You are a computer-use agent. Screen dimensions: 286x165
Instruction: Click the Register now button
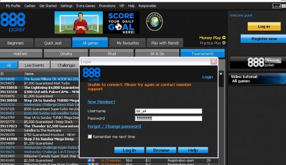[x=264, y=39]
